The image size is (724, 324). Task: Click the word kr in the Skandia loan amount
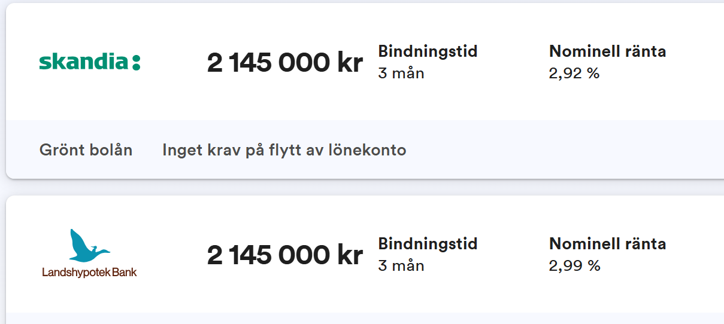coord(350,63)
